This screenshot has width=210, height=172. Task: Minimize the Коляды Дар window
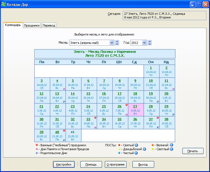(x=193, y=4)
